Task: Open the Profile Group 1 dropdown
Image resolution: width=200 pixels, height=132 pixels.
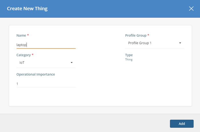Action: click(x=155, y=43)
